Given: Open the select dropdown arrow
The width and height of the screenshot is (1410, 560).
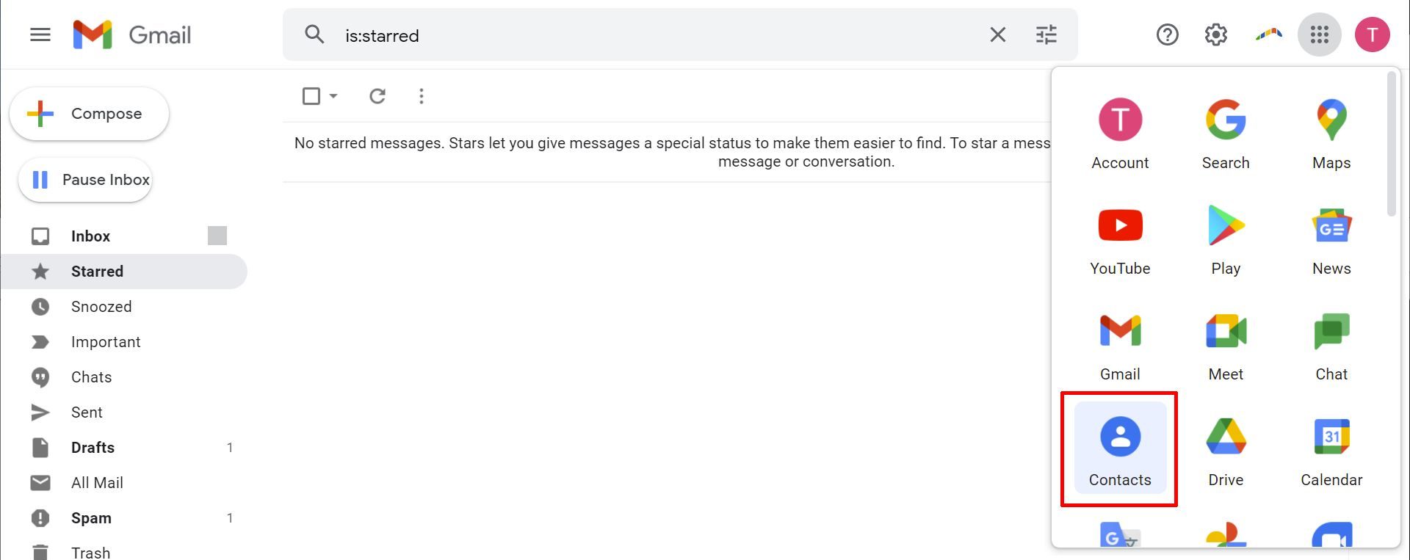Looking at the screenshot, I should pos(333,96).
